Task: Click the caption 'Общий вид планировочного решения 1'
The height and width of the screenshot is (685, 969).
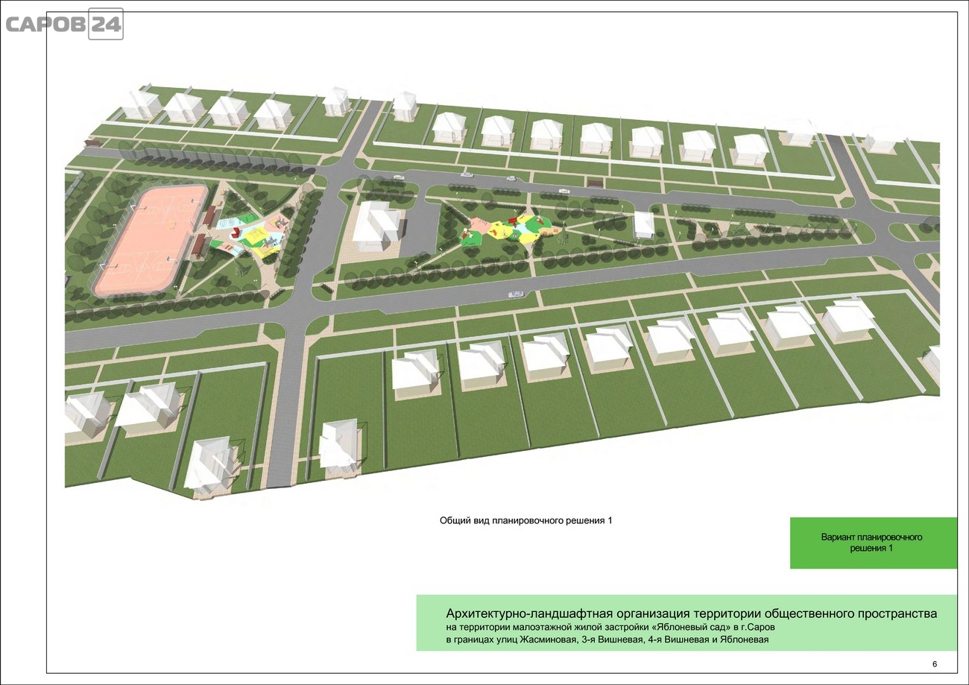Action: tap(525, 521)
